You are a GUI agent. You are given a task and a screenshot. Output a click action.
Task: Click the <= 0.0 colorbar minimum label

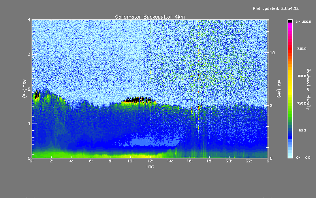(303, 158)
